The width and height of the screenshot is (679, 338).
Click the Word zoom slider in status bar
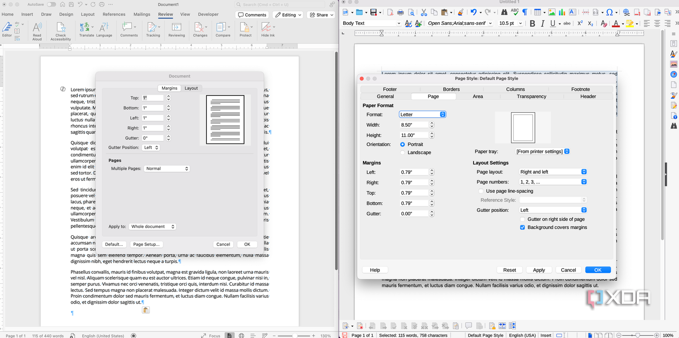point(295,336)
